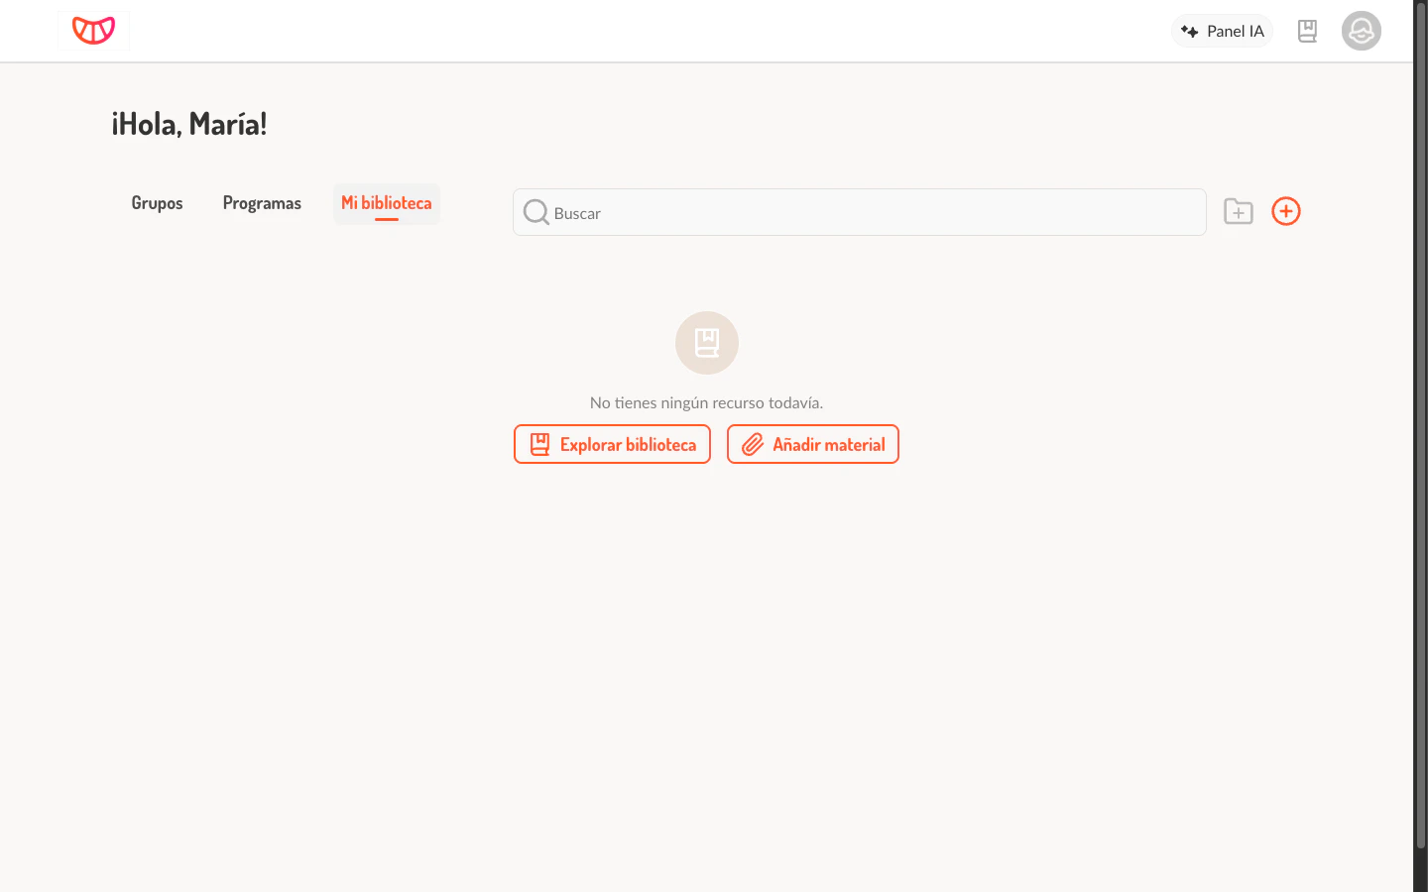Screen dimensions: 1428x892
Task: Click the Añadir material button
Action: [x=813, y=444]
